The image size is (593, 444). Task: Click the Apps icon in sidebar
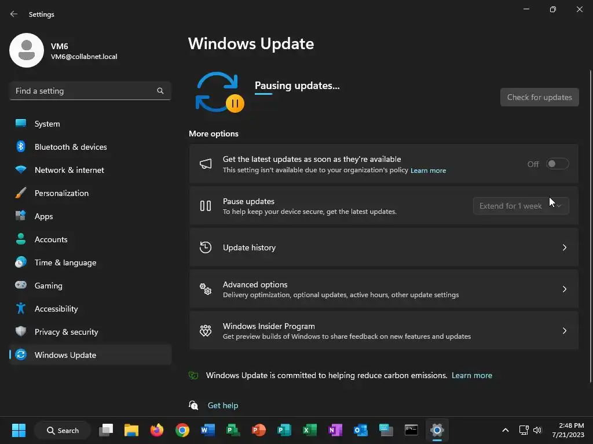[21, 216]
